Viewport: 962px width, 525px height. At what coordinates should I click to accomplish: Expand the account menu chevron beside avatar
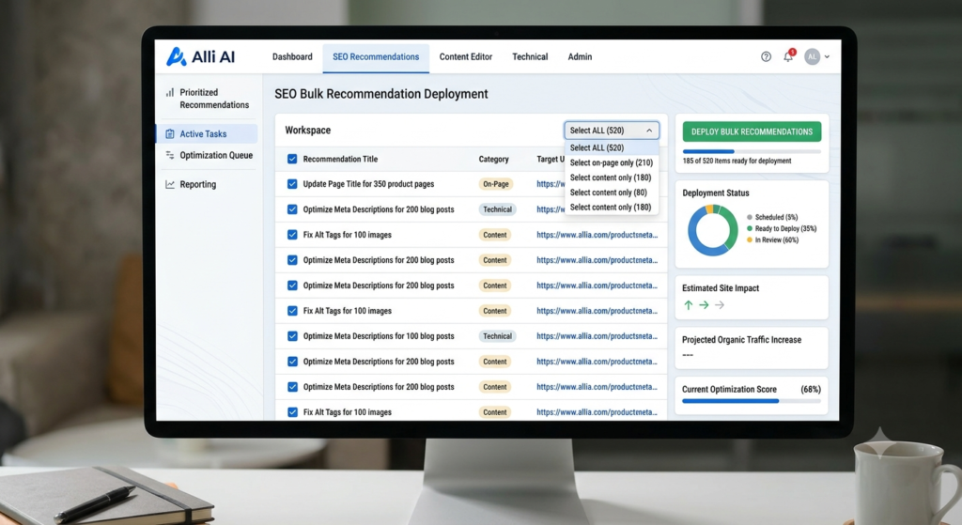click(827, 56)
